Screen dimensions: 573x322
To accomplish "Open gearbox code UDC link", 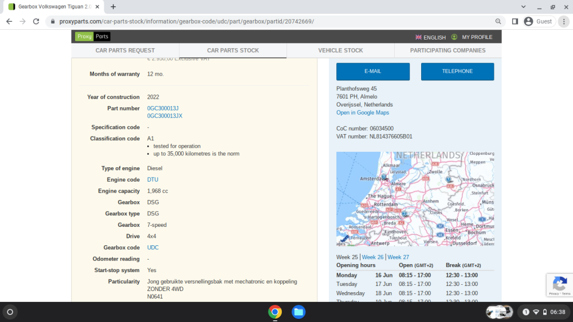I will 153,248.
